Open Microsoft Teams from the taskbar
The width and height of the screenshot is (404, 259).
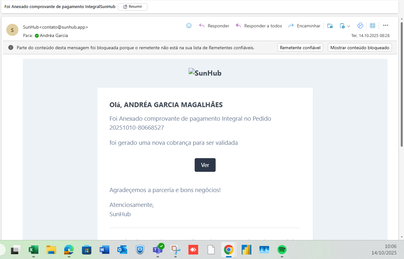tap(158, 249)
